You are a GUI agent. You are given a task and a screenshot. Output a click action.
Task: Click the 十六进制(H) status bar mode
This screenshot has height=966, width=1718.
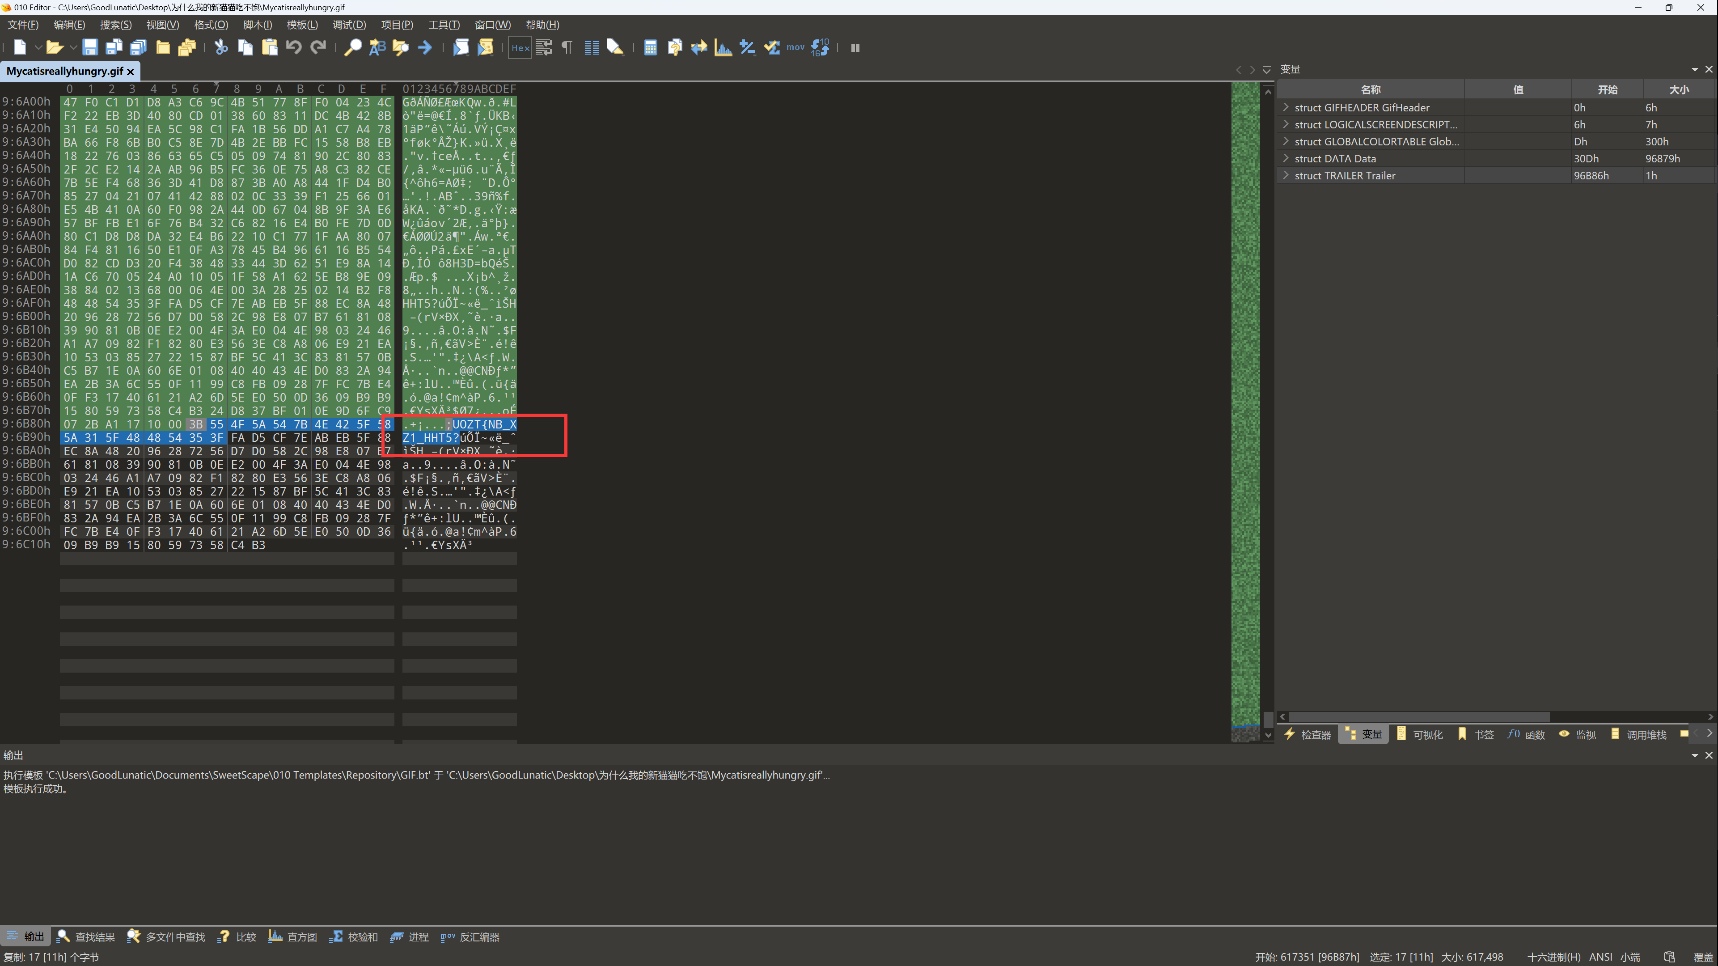coord(1553,957)
